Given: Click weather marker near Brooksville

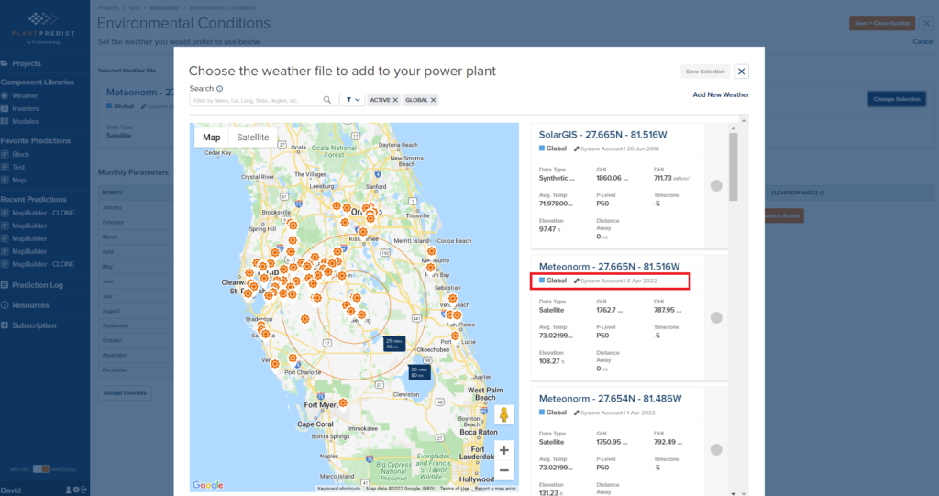Looking at the screenshot, I should click(293, 226).
